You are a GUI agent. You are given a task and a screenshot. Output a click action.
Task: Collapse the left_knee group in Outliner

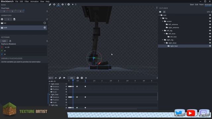click(165, 34)
